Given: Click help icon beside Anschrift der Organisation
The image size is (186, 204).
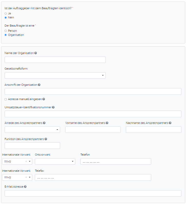Looking at the screenshot, I should (39, 85).
